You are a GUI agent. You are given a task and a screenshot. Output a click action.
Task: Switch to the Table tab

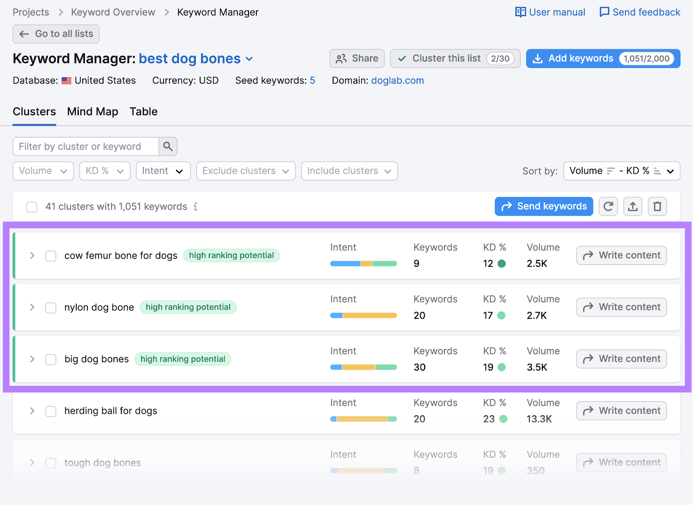(143, 112)
